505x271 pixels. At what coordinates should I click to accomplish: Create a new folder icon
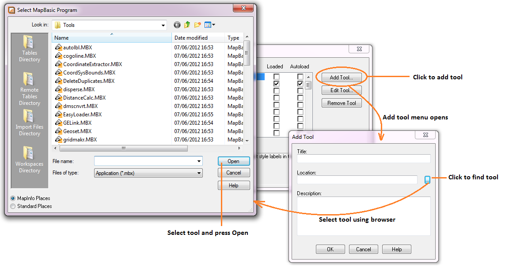coord(197,25)
